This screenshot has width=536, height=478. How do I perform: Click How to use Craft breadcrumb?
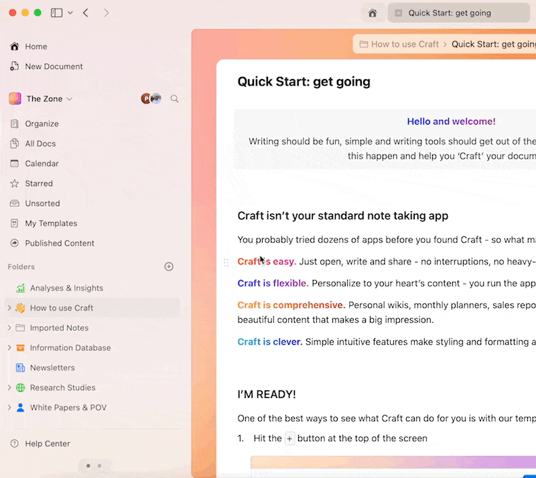coord(405,44)
